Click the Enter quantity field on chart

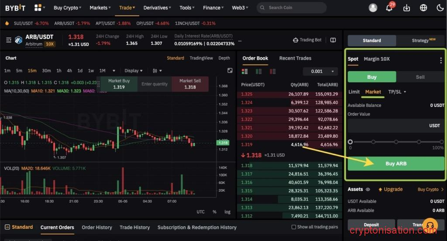155,84
